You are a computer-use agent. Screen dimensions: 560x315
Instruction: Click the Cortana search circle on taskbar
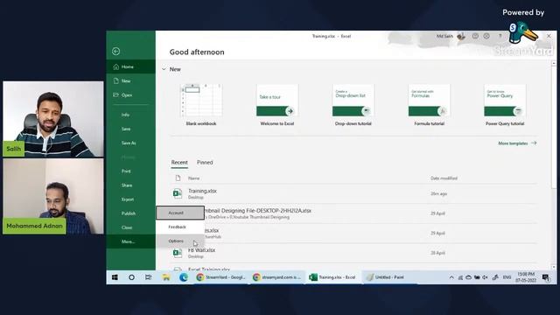(131, 277)
